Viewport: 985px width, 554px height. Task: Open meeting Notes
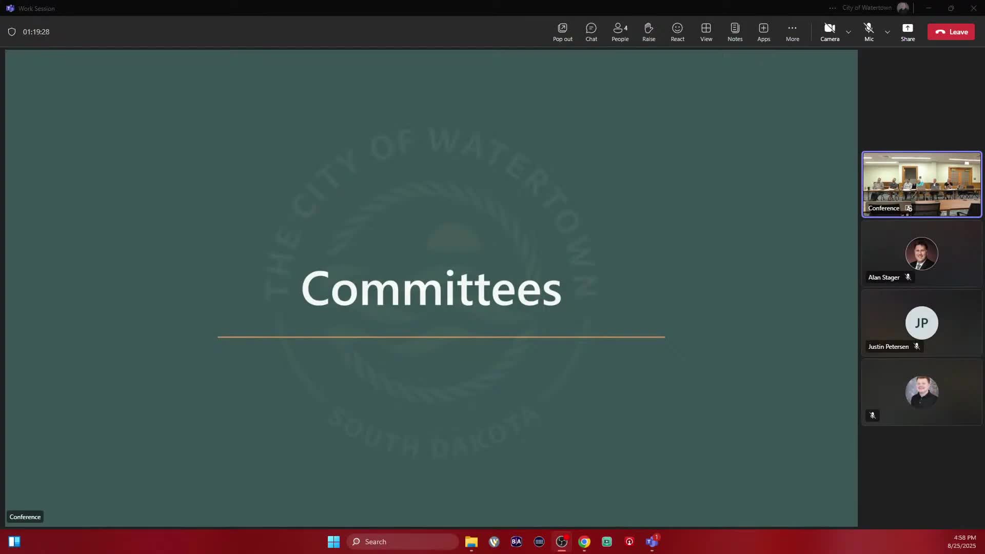(x=735, y=32)
